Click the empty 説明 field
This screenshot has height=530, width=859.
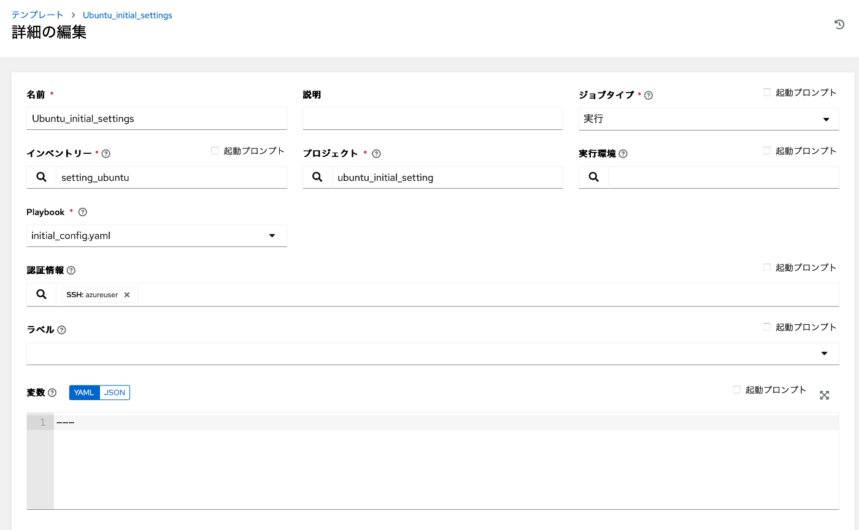(x=433, y=118)
